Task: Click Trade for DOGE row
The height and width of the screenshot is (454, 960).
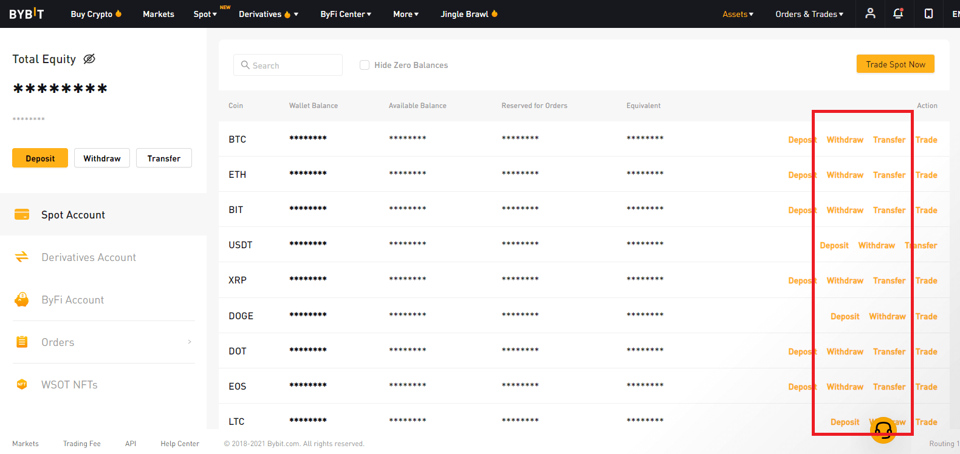Action: [x=926, y=316]
